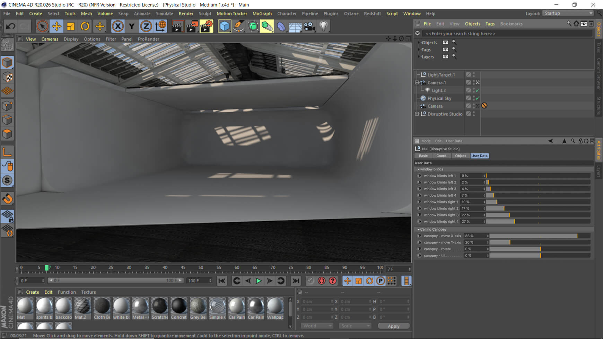Open the Layout Startup dropdown
This screenshot has height=339, width=603.
click(x=568, y=14)
